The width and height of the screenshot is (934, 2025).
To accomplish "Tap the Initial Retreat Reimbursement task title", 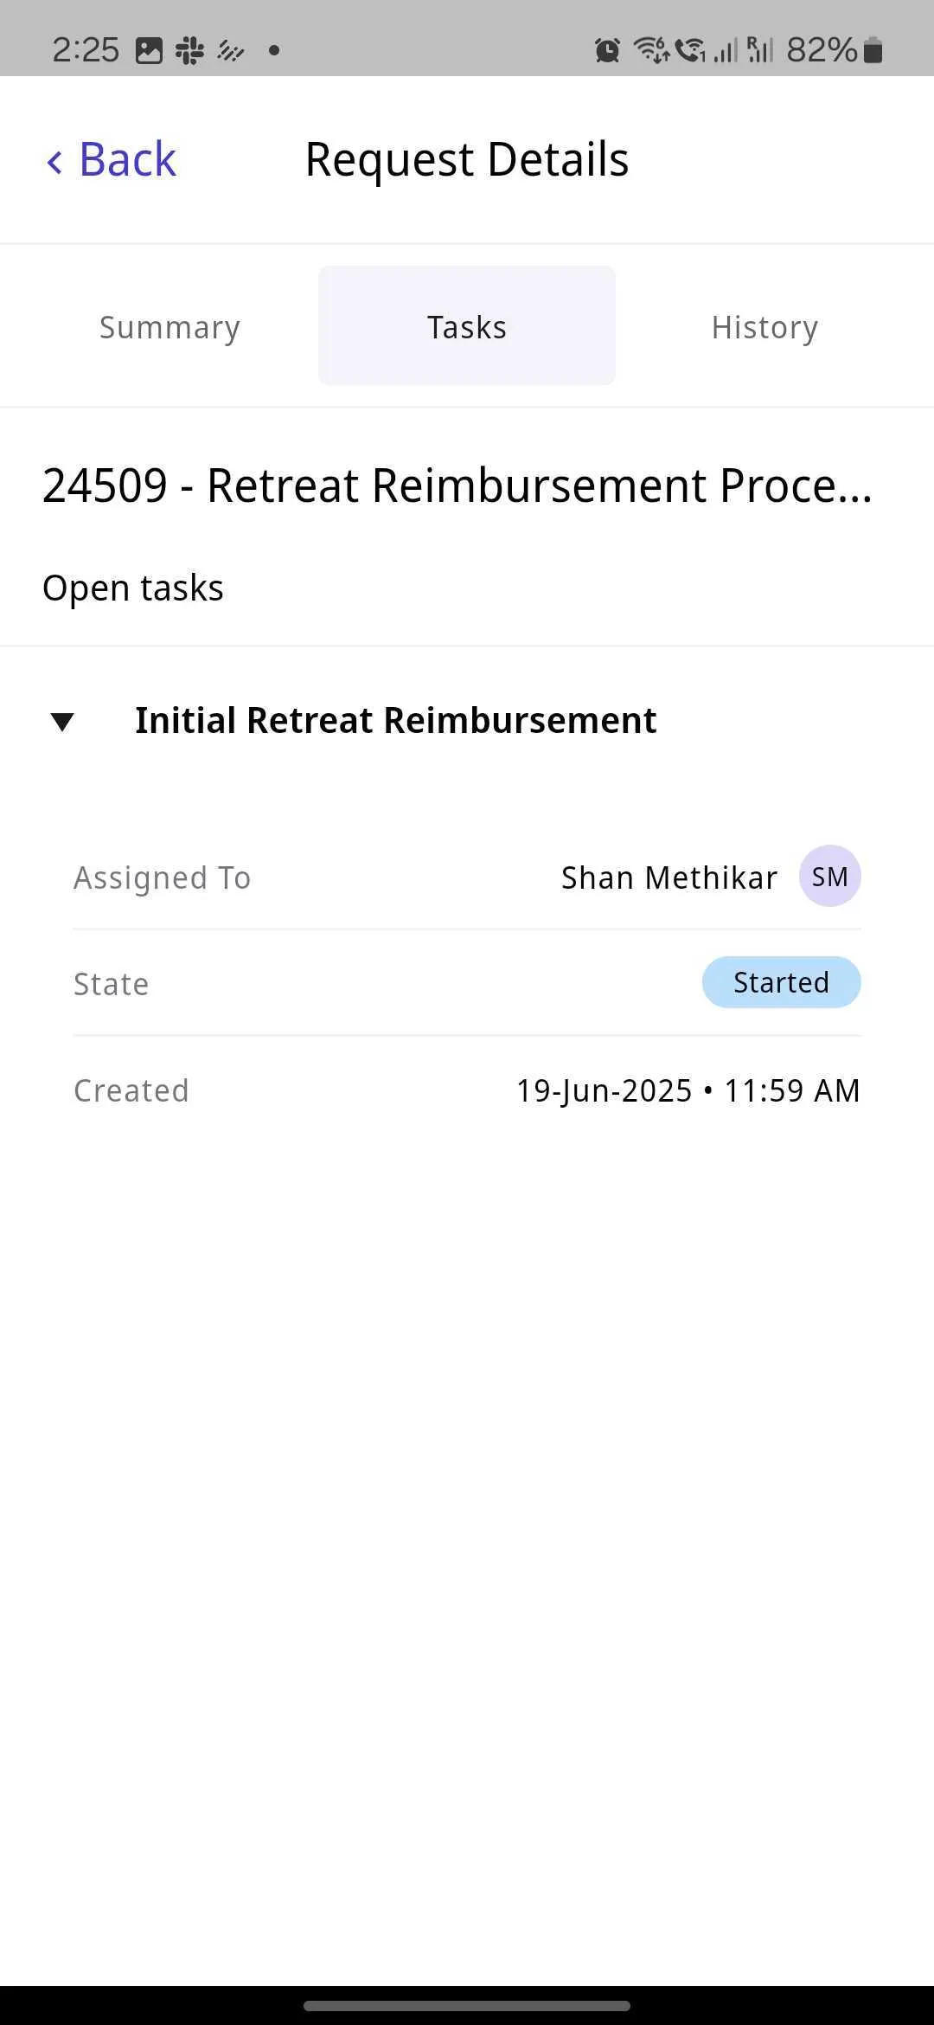I will 395,721.
